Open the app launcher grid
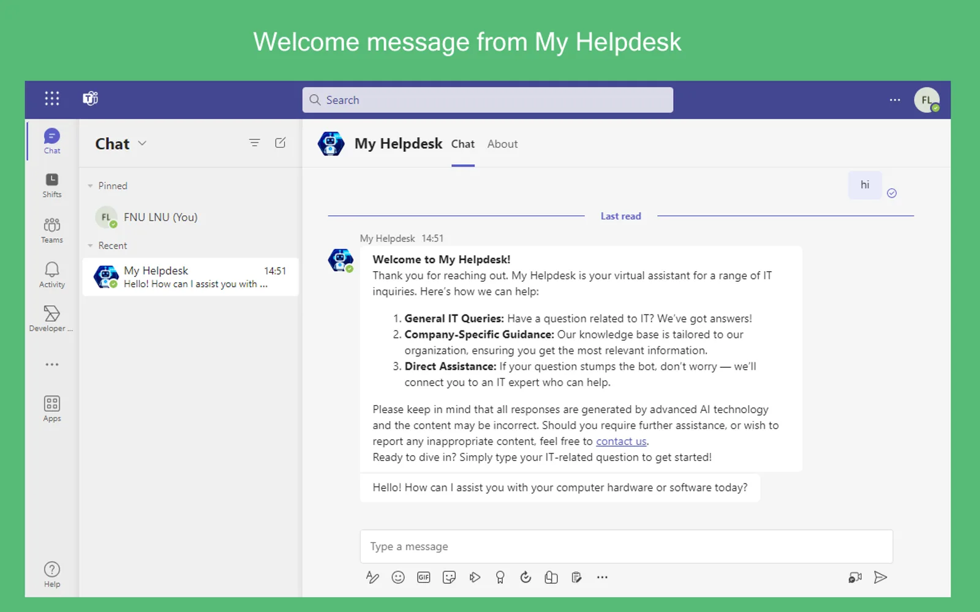 [52, 99]
